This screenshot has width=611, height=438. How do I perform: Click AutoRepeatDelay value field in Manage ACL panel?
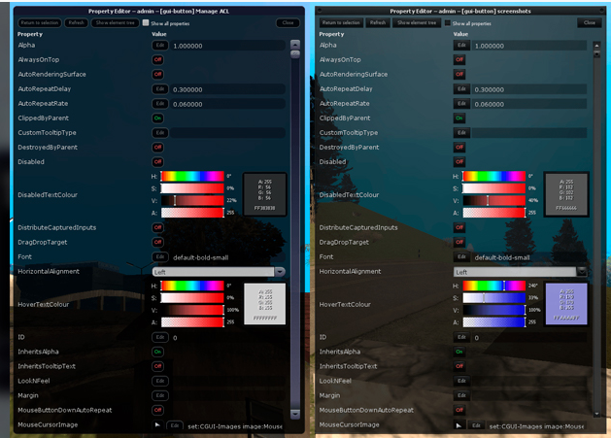pos(227,89)
